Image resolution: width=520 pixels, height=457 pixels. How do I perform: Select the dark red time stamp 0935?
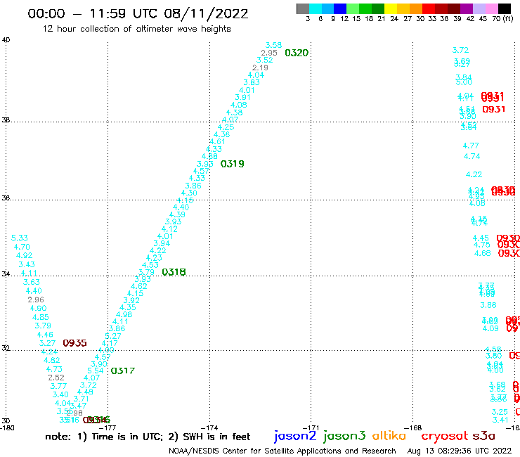click(74, 343)
